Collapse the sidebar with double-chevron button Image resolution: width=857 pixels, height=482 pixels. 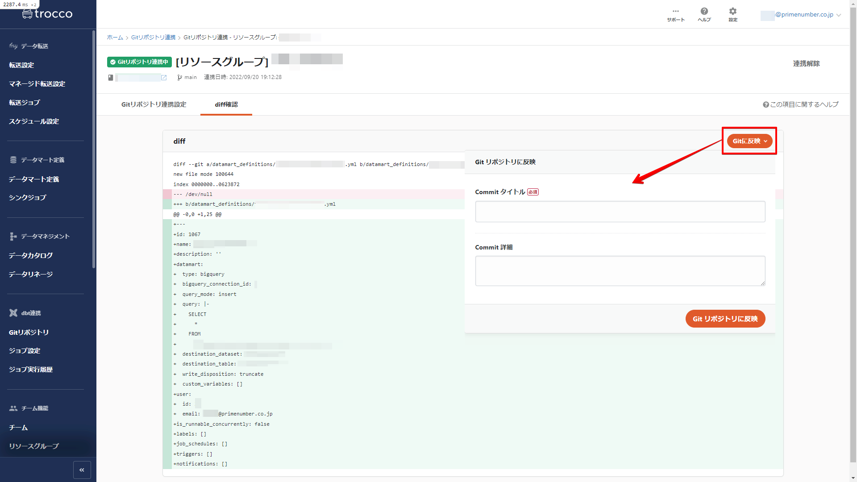click(82, 470)
